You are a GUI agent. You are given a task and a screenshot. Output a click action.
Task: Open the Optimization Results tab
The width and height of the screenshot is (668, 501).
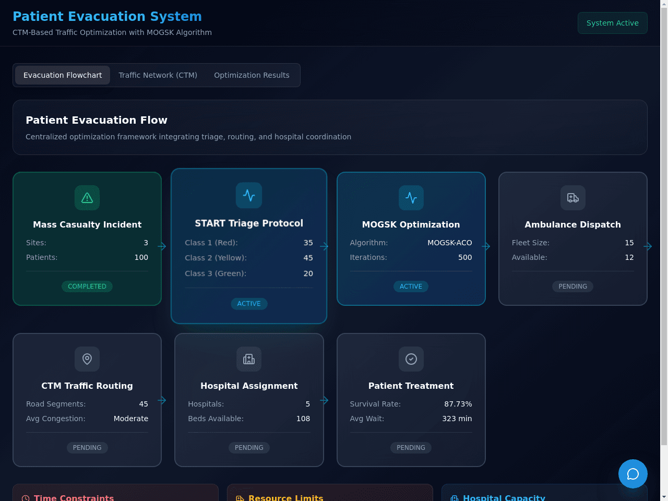(x=252, y=75)
